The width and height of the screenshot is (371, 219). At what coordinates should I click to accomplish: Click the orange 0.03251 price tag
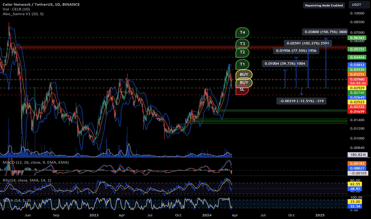tap(357, 74)
